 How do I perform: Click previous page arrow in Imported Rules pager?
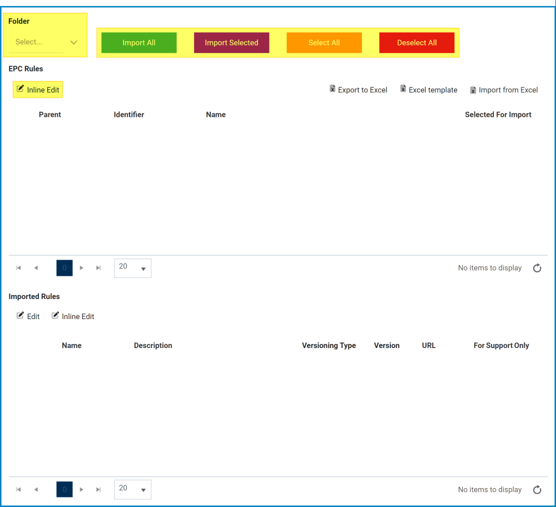(x=36, y=489)
